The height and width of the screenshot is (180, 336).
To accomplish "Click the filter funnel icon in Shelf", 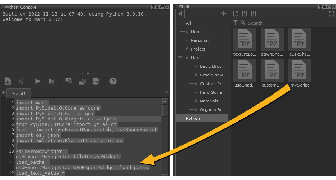I will 236,23.
